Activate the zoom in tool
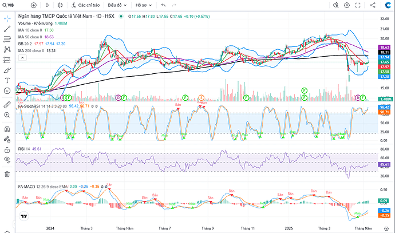Screen dimensions: 395x233 click(x=7, y=114)
